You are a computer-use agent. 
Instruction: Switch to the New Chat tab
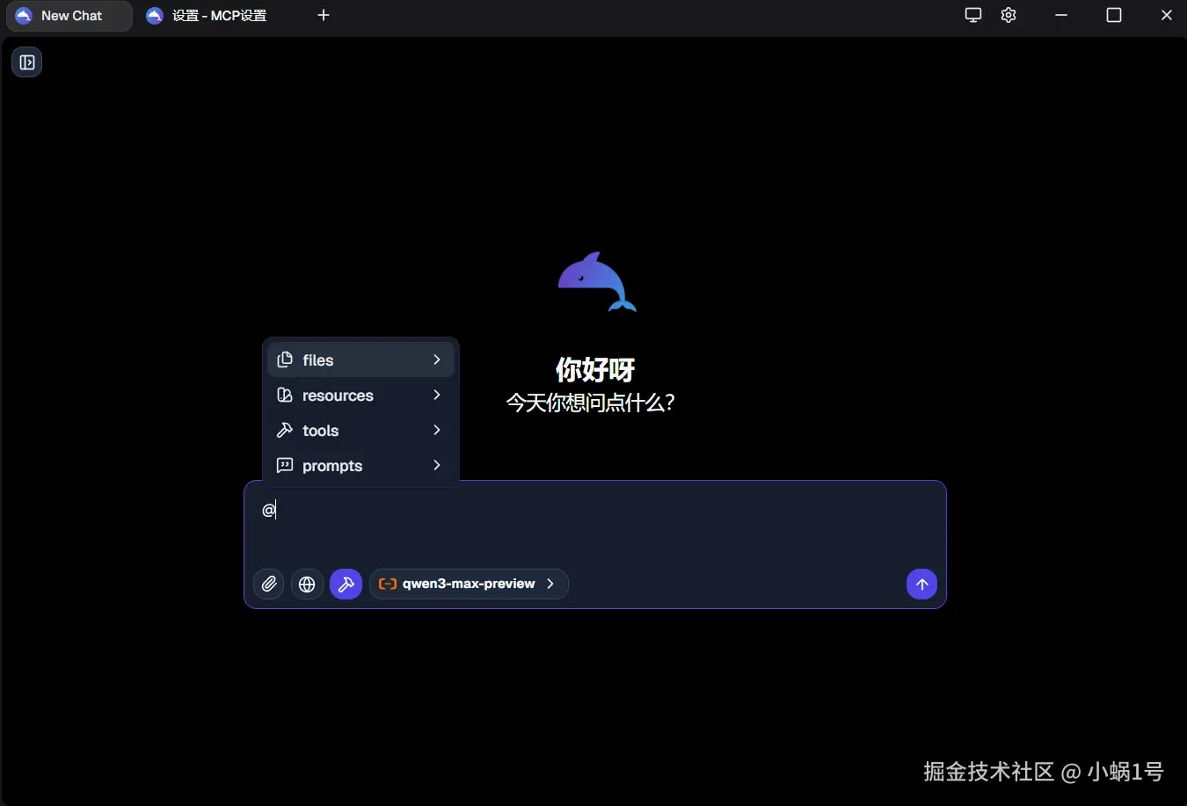tap(69, 15)
